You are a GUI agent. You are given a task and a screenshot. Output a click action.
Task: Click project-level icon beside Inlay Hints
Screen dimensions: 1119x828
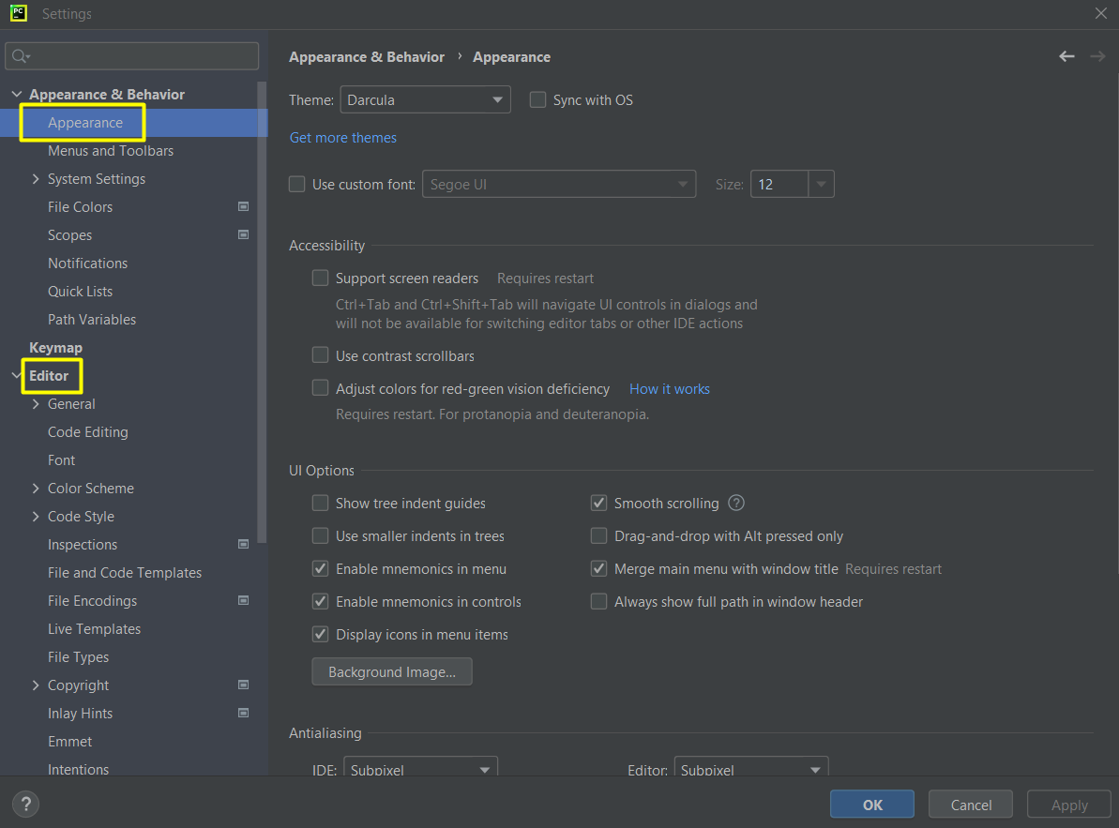tap(243, 714)
